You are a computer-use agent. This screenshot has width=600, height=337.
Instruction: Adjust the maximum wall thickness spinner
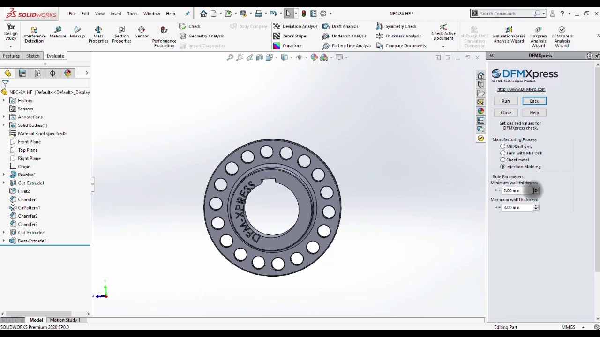[536, 207]
